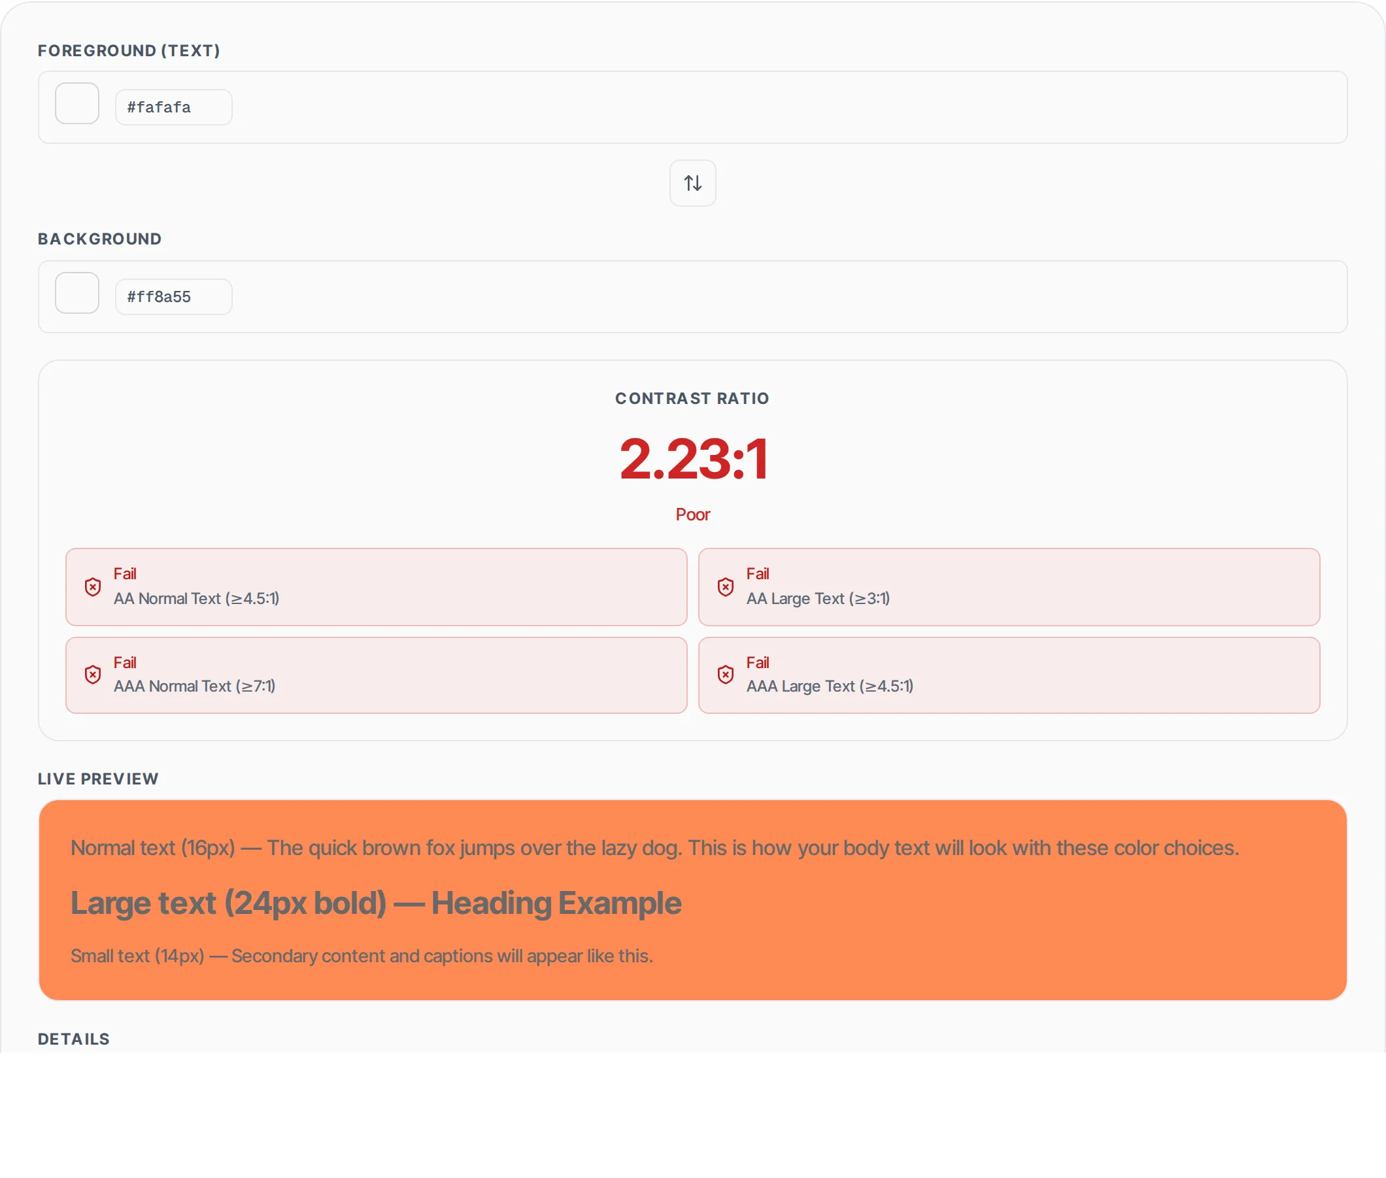The image size is (1386, 1178).
Task: Open the background color swatch picker
Action: [x=76, y=293]
